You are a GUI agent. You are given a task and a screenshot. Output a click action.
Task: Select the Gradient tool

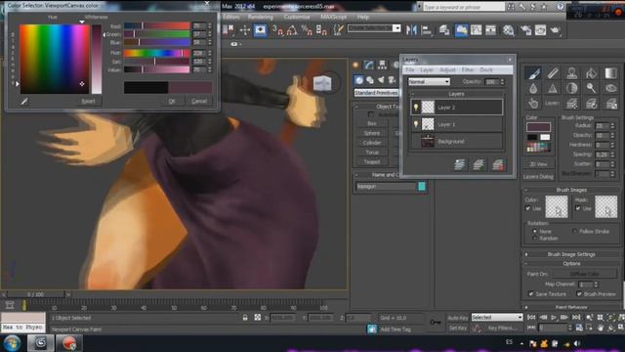click(610, 73)
